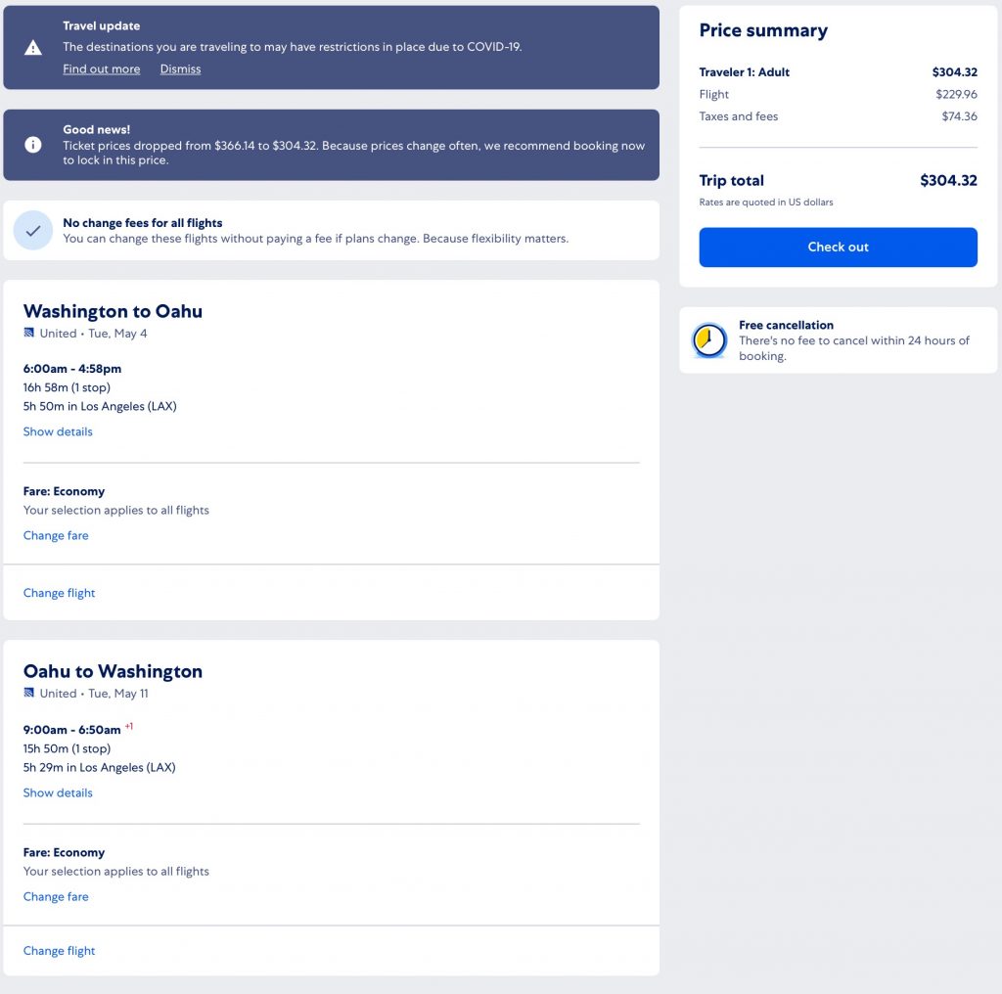Change flight for Washington to Oahu
Viewport: 1002px width, 994px height.
(x=60, y=593)
